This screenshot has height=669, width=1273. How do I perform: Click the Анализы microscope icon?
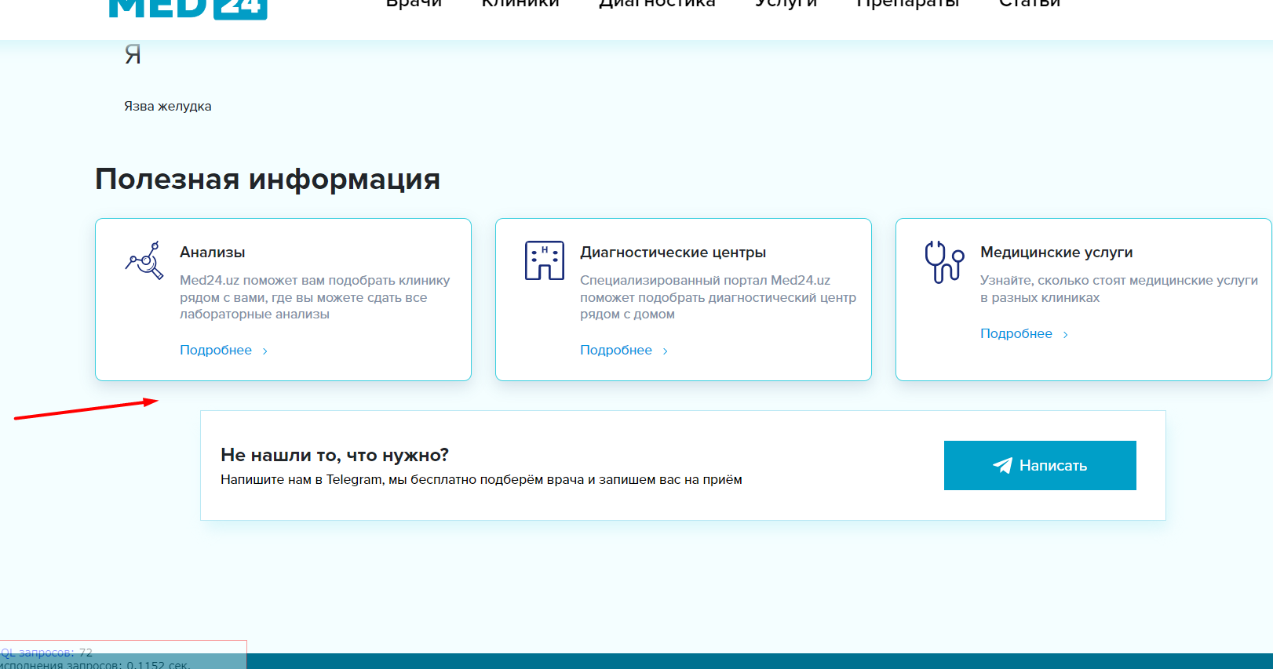point(144,260)
